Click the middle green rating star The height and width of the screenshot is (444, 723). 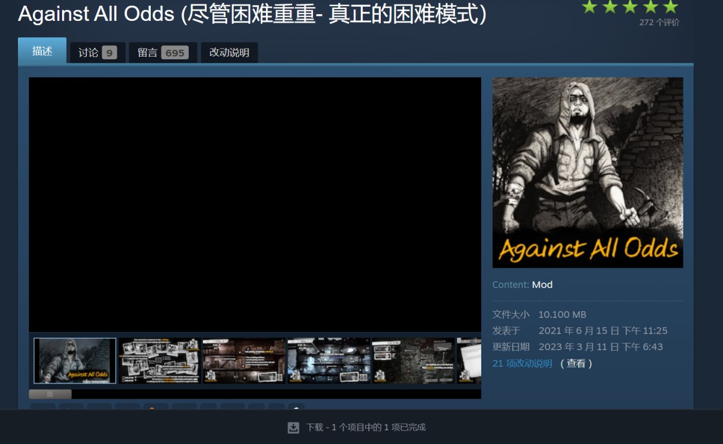click(x=630, y=6)
